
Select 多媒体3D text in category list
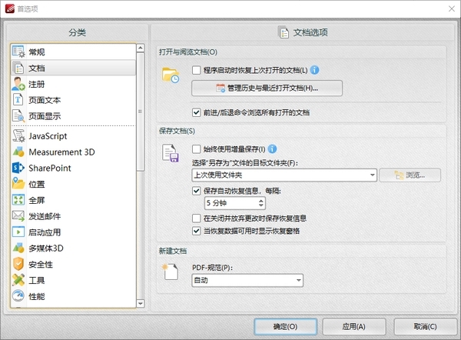tap(46, 248)
